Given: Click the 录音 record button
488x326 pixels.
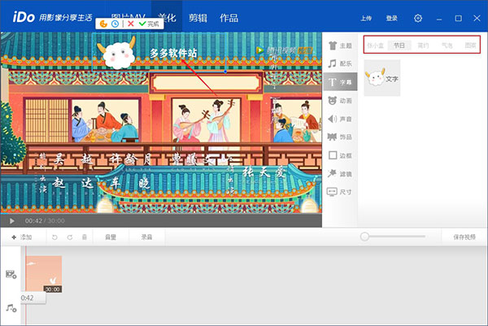Looking at the screenshot, I should 146,237.
